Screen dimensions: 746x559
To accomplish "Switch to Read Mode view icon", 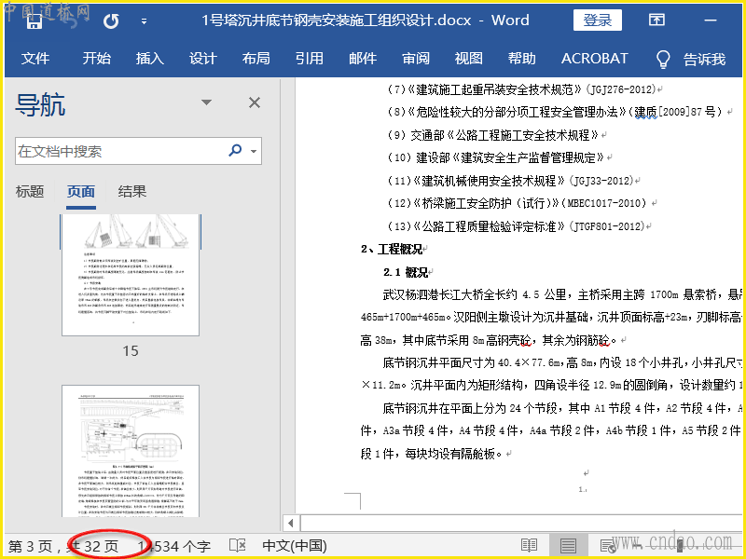I will 529,545.
